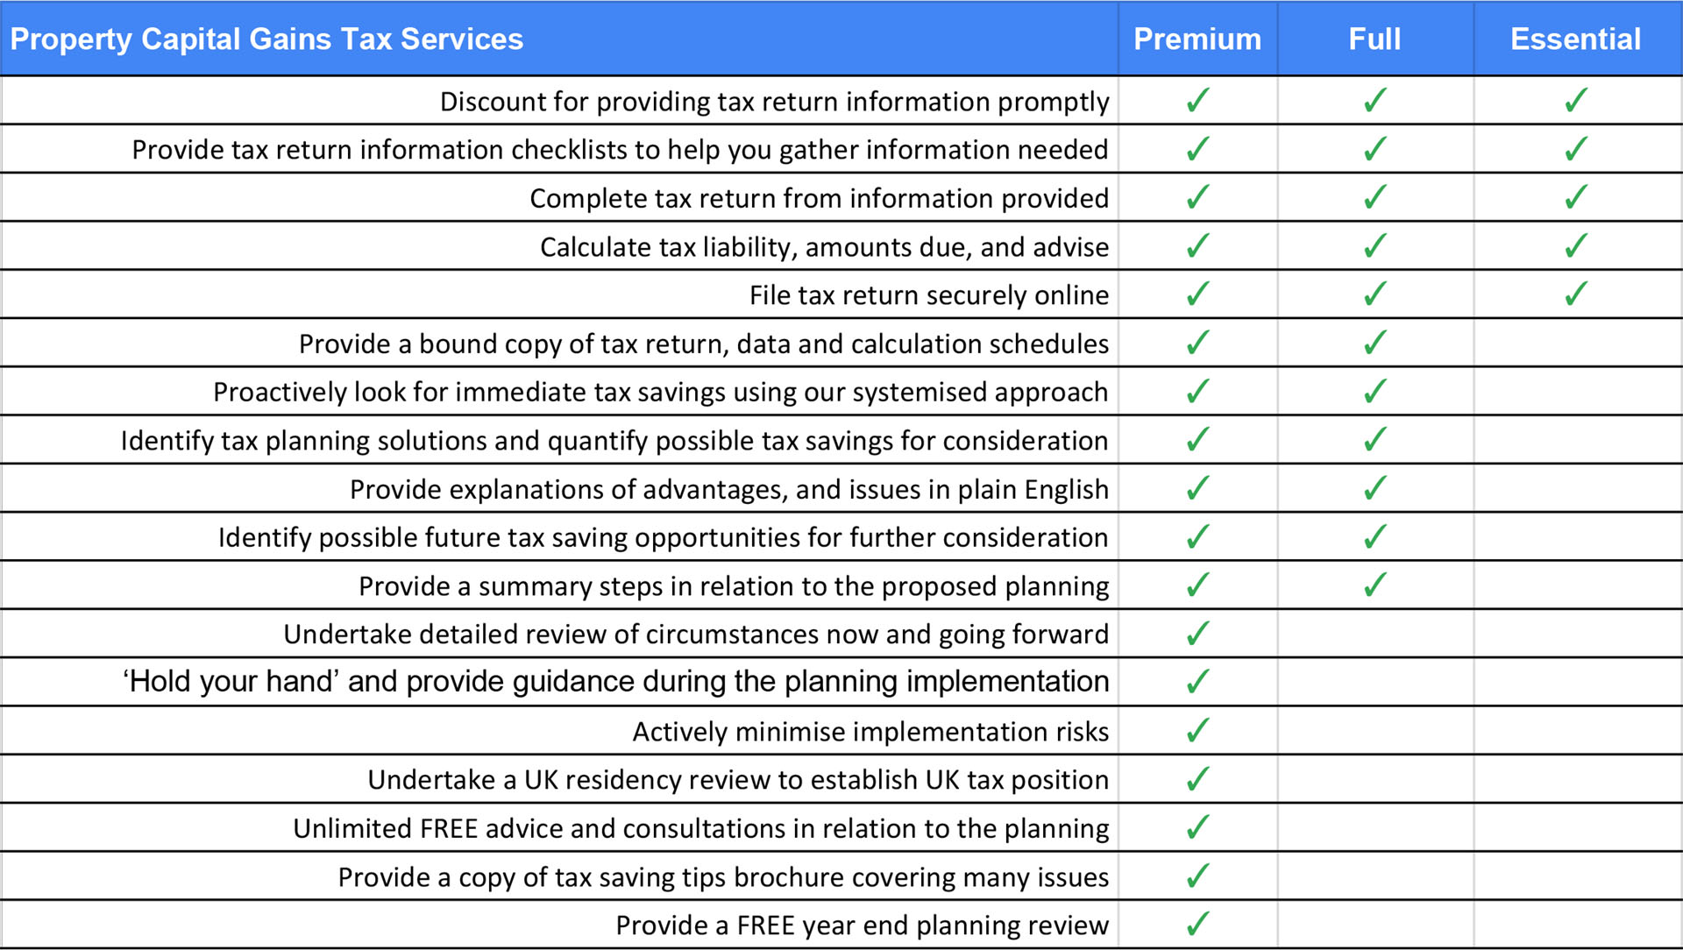The height and width of the screenshot is (950, 1683).
Task: Click 'Proactively look for immediate tax savings' text
Action: 660,392
